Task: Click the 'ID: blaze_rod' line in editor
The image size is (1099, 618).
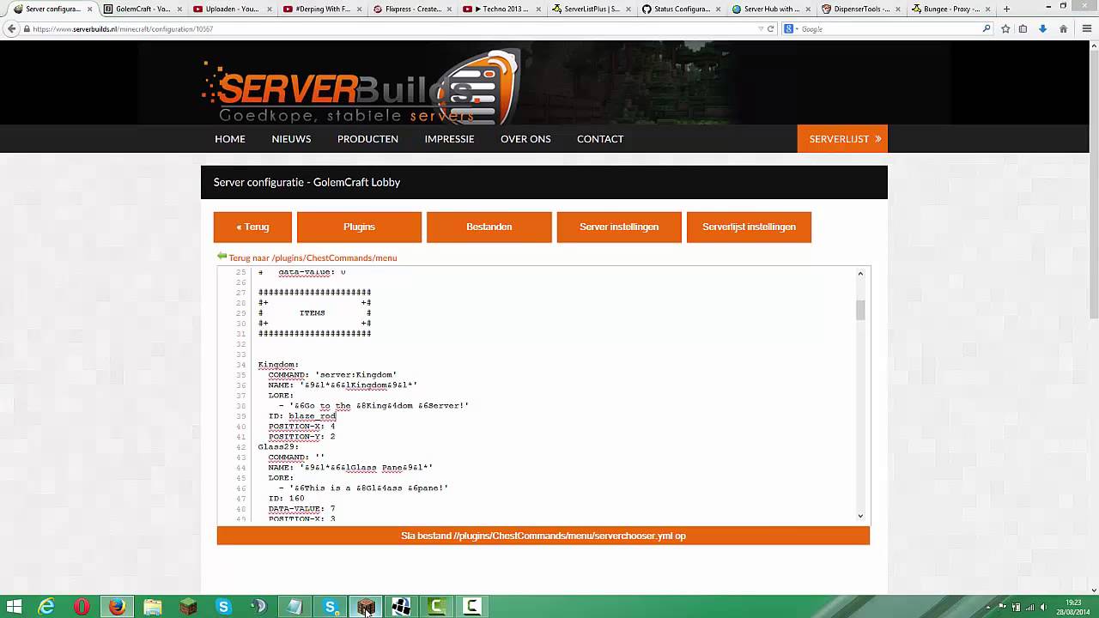Action: tap(302, 416)
